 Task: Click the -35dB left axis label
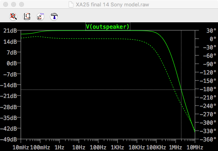8,118
